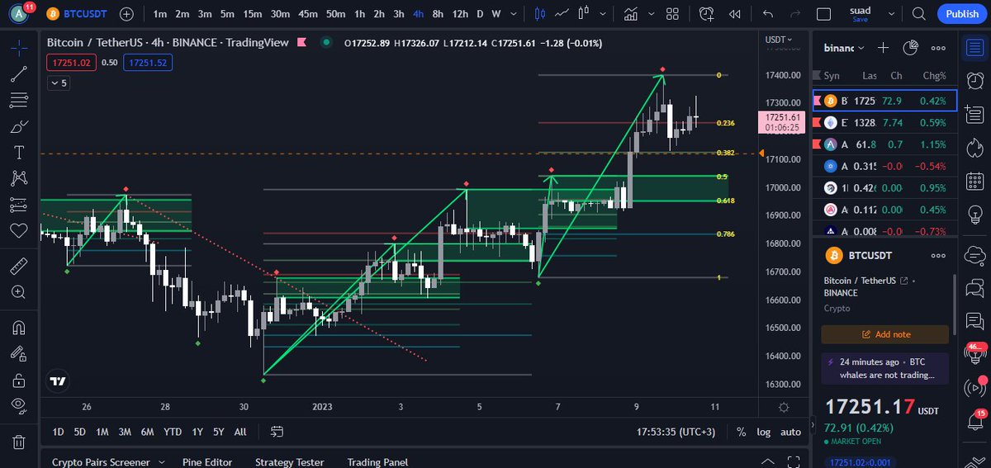Open the binance watchlist dropdown
The width and height of the screenshot is (991, 468).
pyautogui.click(x=846, y=48)
